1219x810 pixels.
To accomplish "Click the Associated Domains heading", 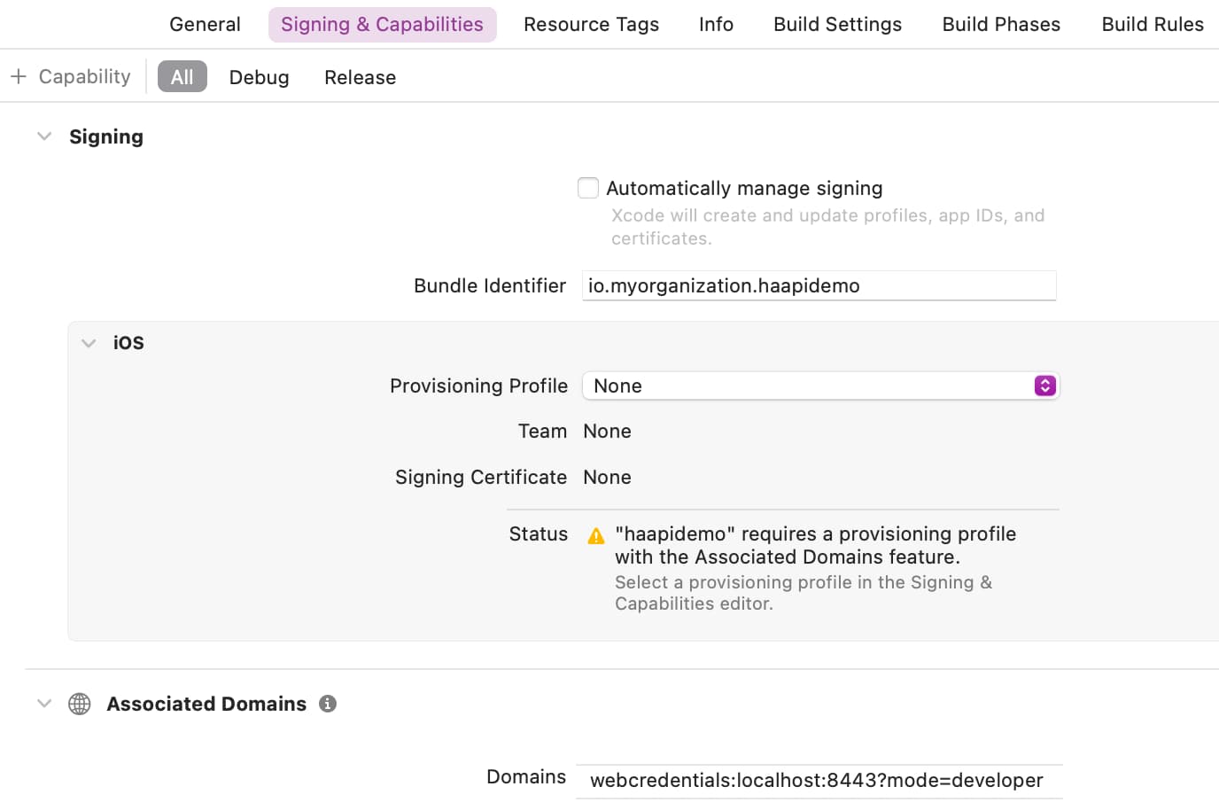I will pos(206,704).
